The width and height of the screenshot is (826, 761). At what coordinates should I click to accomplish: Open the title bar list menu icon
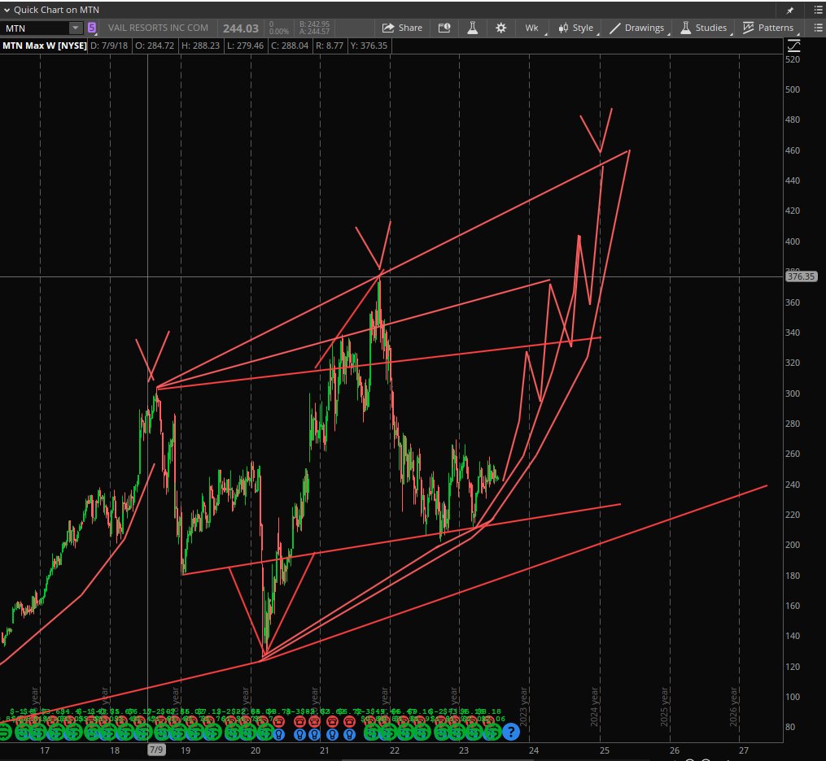tap(818, 10)
